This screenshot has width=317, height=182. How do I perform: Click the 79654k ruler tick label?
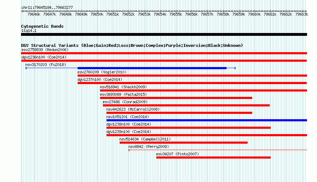(x=160, y=14)
